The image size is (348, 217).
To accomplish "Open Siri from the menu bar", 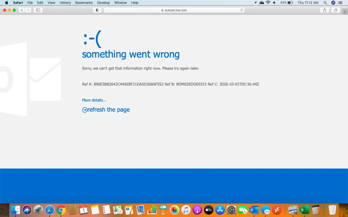I will coord(333,3).
